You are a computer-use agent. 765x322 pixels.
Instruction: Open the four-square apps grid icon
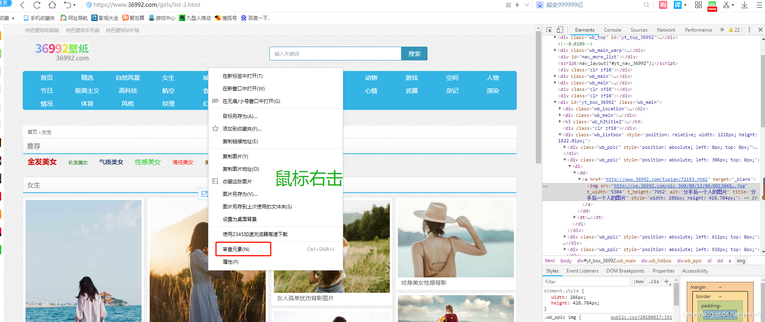pyautogui.click(x=698, y=5)
